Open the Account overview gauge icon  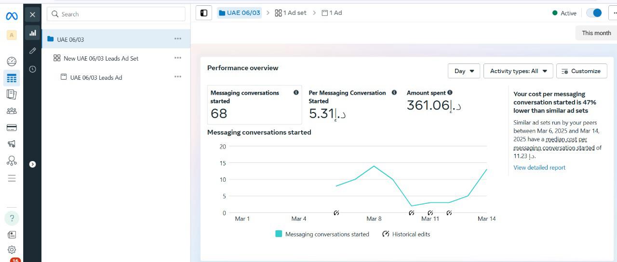(x=12, y=62)
